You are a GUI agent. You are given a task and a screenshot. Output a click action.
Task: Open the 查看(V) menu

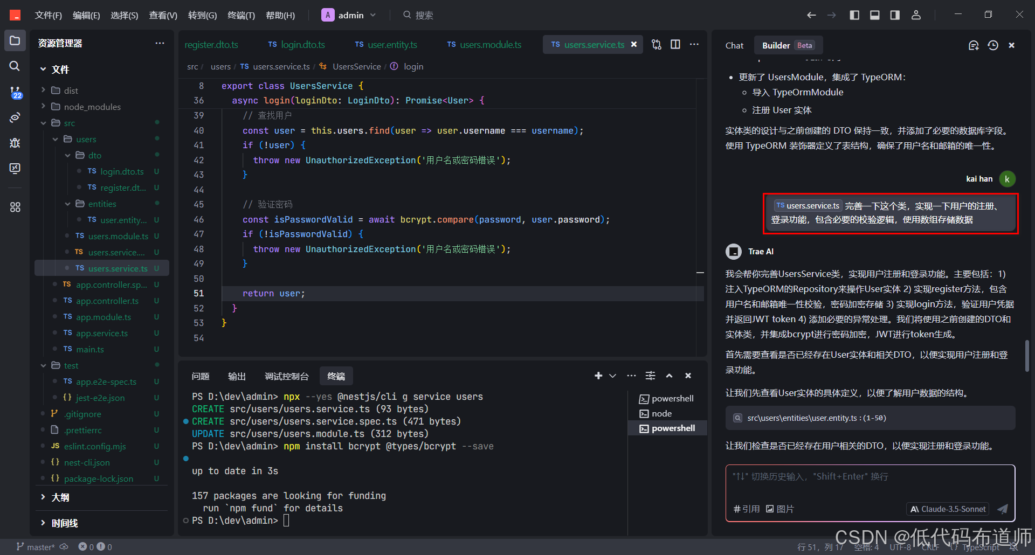[163, 15]
